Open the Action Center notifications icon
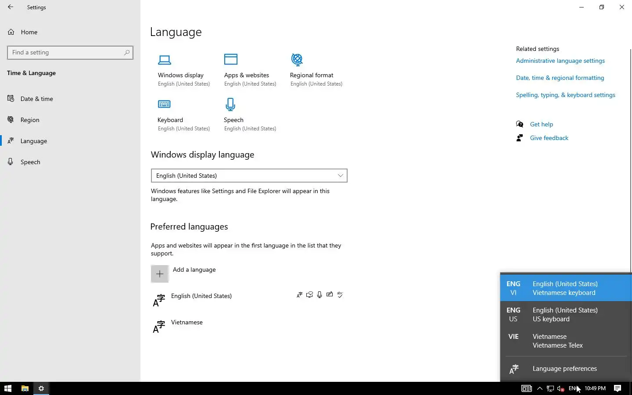This screenshot has height=395, width=632. [618, 388]
